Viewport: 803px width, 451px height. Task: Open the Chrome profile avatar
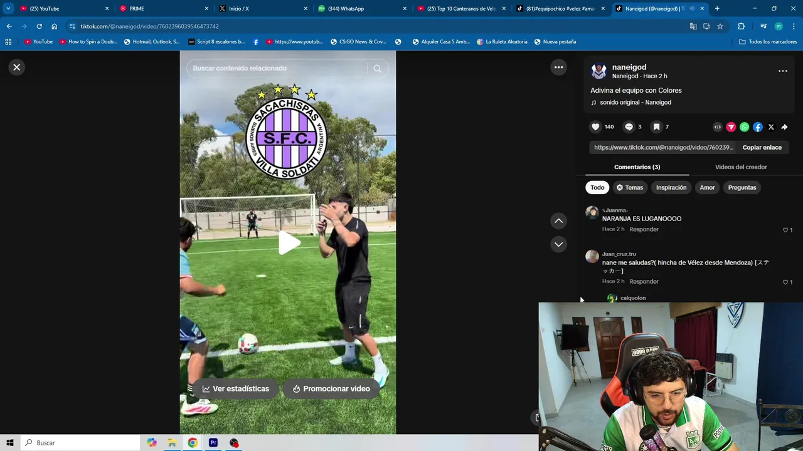pos(779,26)
